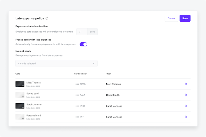Click the Save button

pos(185,18)
